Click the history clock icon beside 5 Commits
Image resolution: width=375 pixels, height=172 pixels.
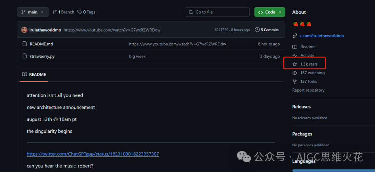(257, 30)
